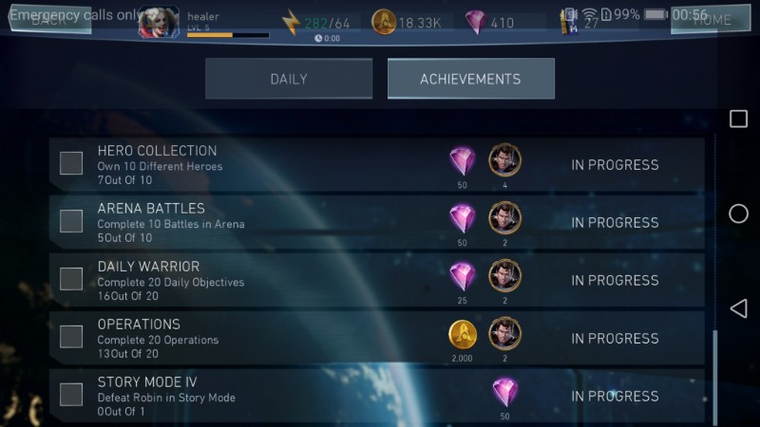Viewport: 760px width, 427px height.
Task: Tap the Back button
Action: [50, 19]
